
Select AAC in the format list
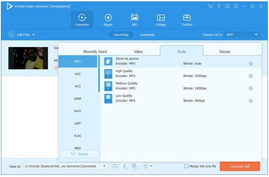[78, 74]
